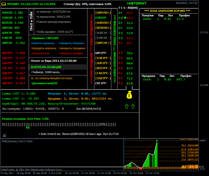
Task: Change the >Динамический/20 stop setting
Action: pyautogui.click(x=44, y=83)
